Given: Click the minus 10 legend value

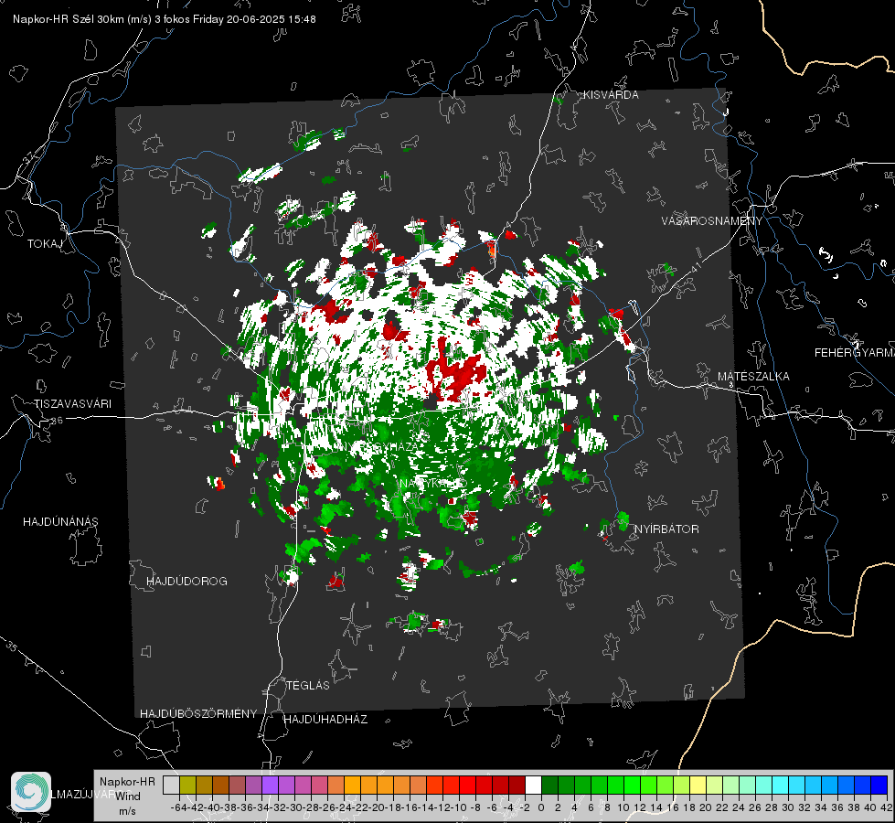Looking at the screenshot, I should (x=459, y=807).
